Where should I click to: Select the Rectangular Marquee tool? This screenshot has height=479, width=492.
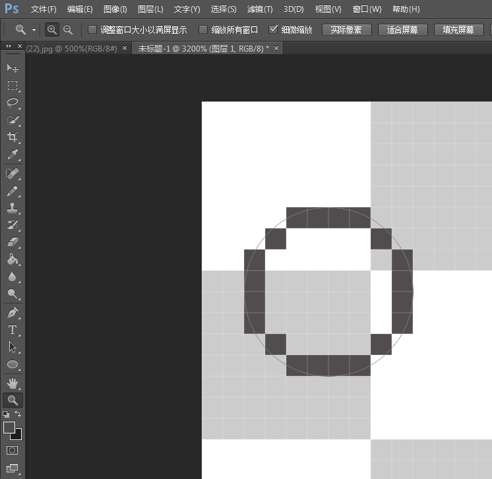(13, 85)
